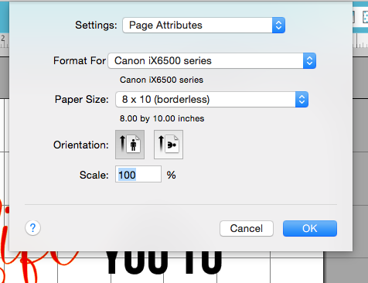Click the blue arrows on Settings popup

[x=278, y=26]
